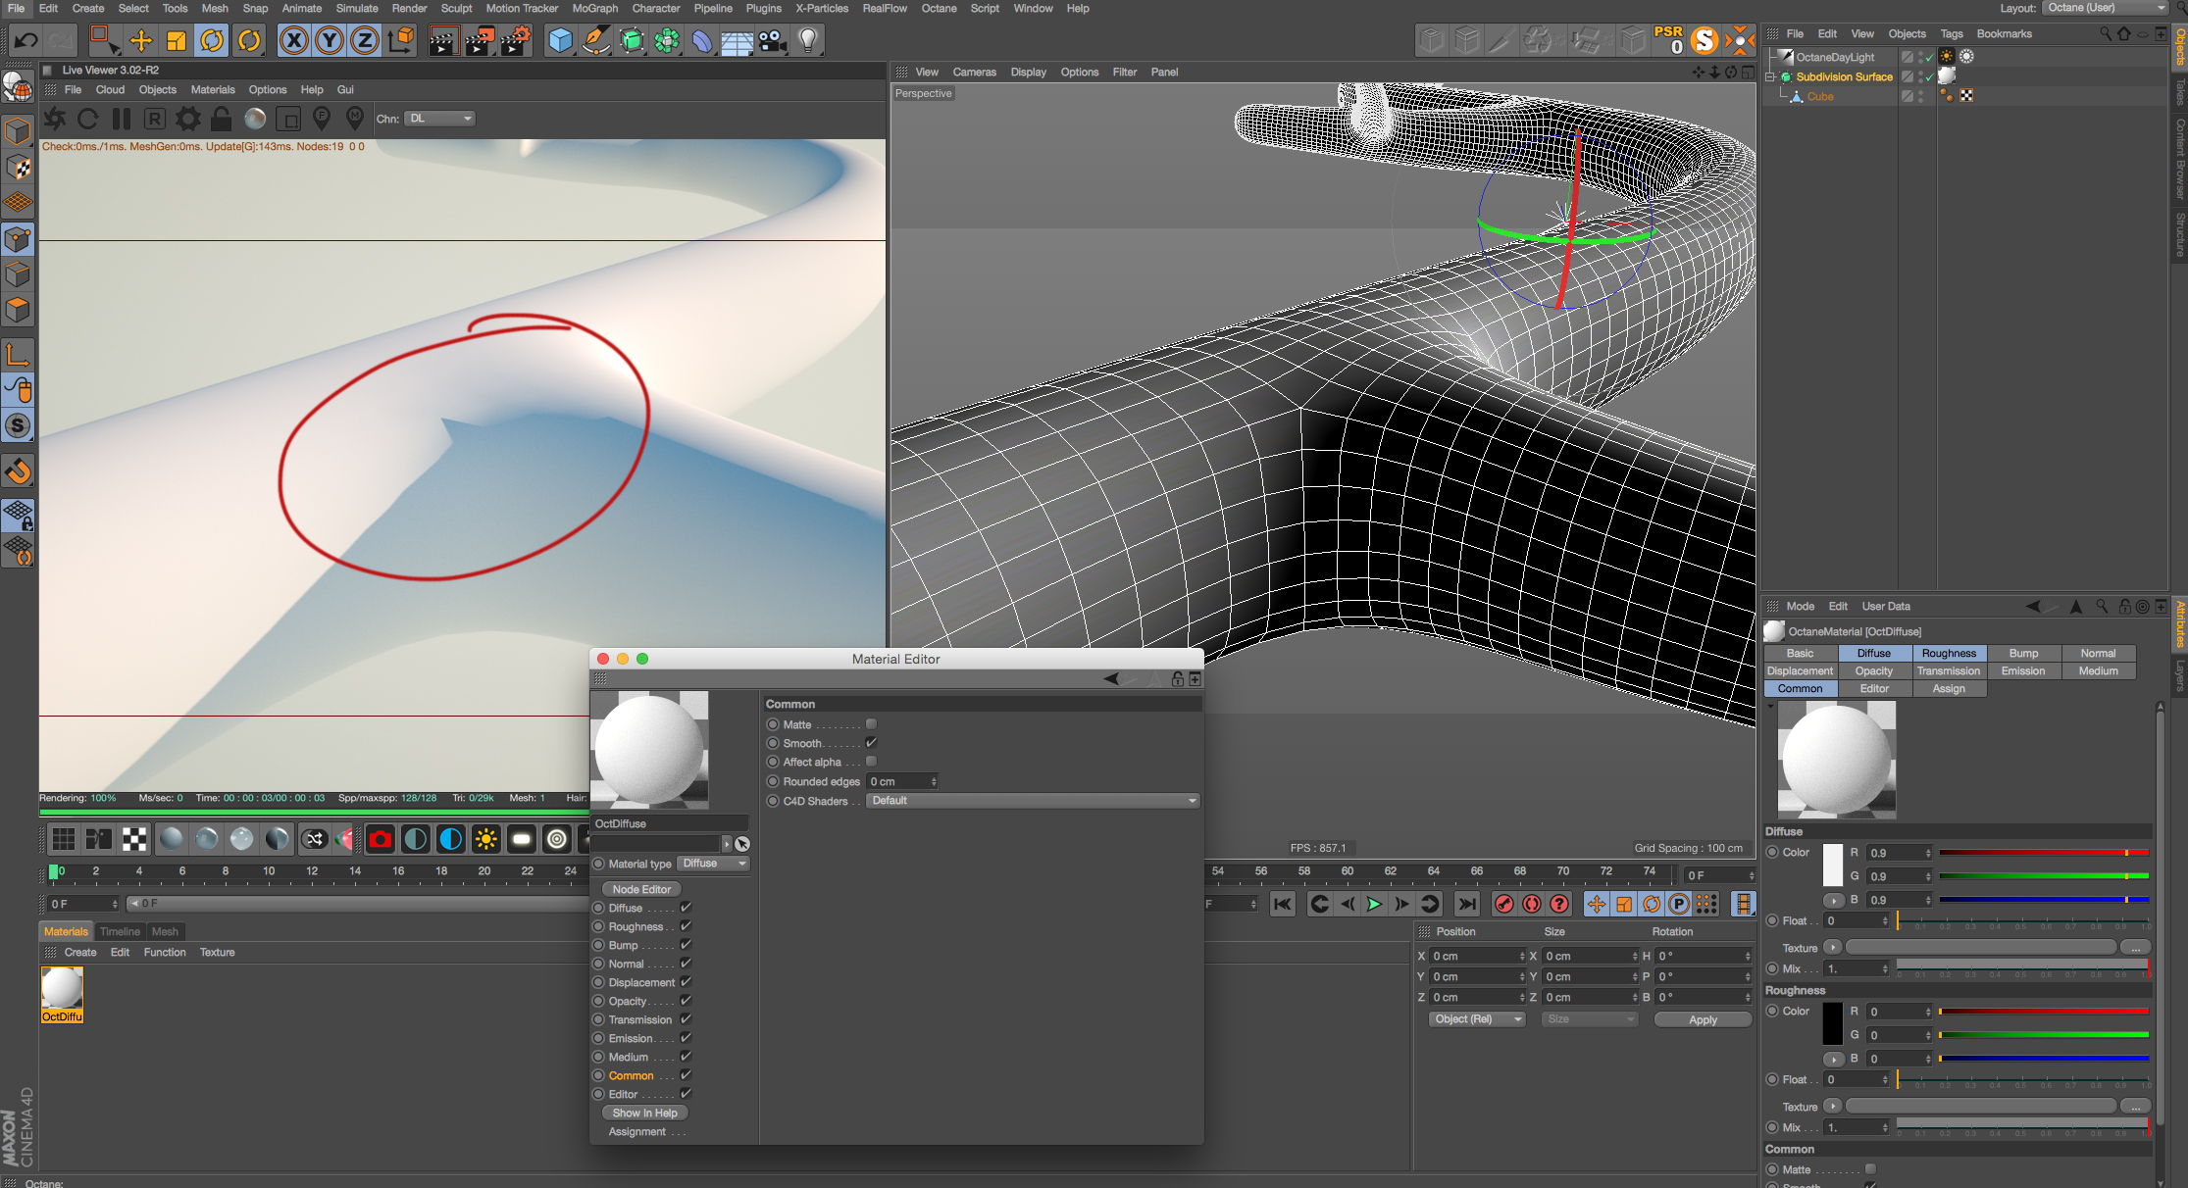Open the Octane menu in menu bar
2188x1188 pixels.
(x=939, y=8)
